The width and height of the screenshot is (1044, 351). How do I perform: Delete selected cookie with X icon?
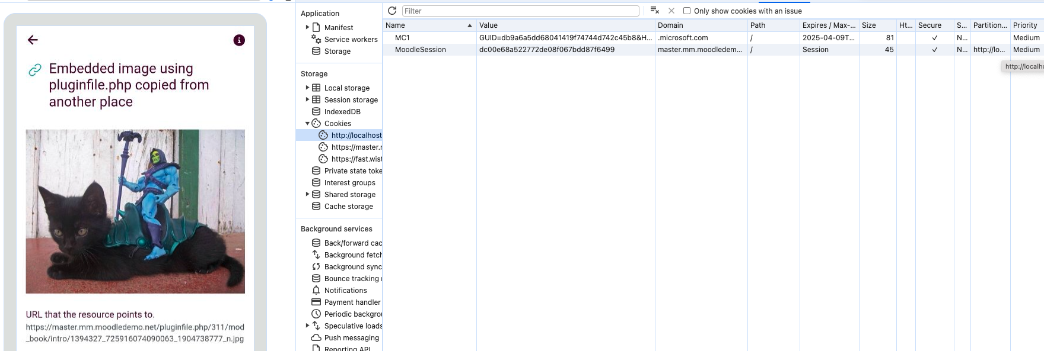point(671,11)
